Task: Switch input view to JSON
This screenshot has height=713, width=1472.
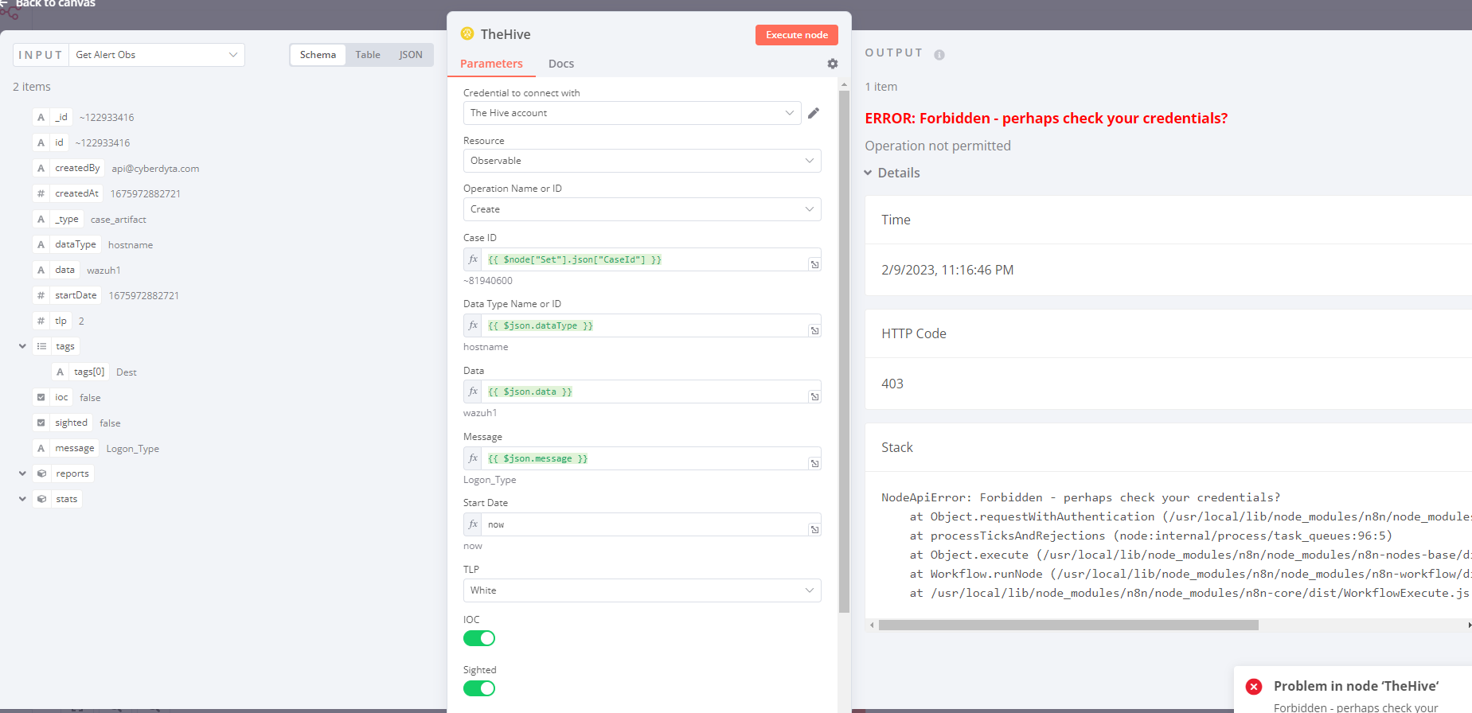Action: 411,55
